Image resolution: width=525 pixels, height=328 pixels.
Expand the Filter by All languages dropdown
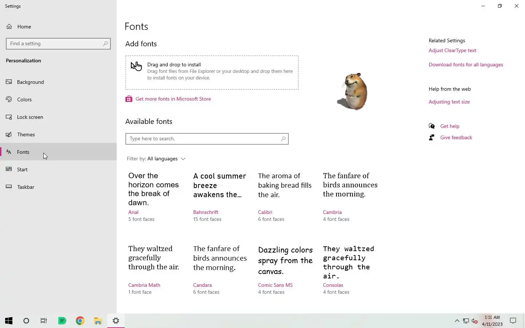(x=156, y=159)
